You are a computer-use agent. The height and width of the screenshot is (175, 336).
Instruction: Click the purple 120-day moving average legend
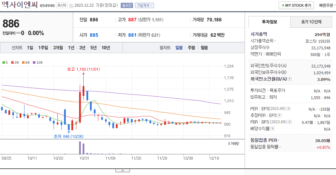tap(37, 63)
